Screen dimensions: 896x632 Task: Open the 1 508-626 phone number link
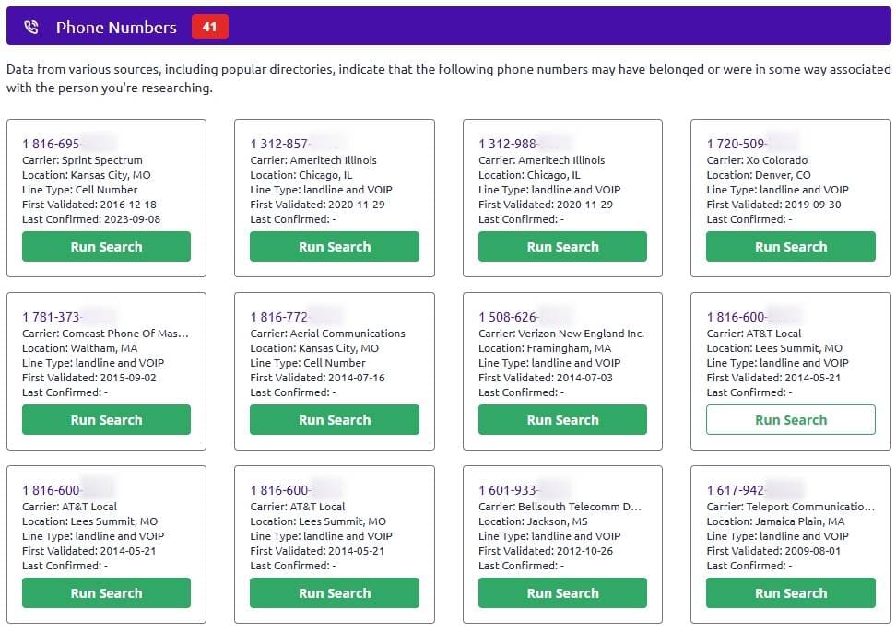(x=525, y=317)
